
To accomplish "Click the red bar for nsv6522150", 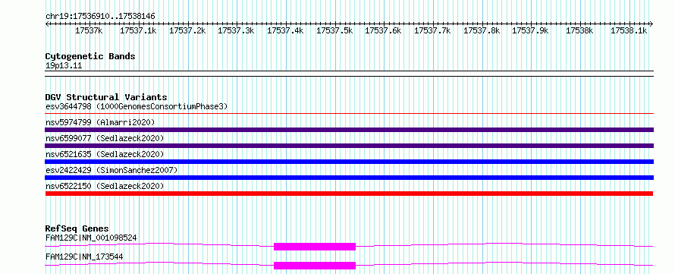I will [x=349, y=194].
